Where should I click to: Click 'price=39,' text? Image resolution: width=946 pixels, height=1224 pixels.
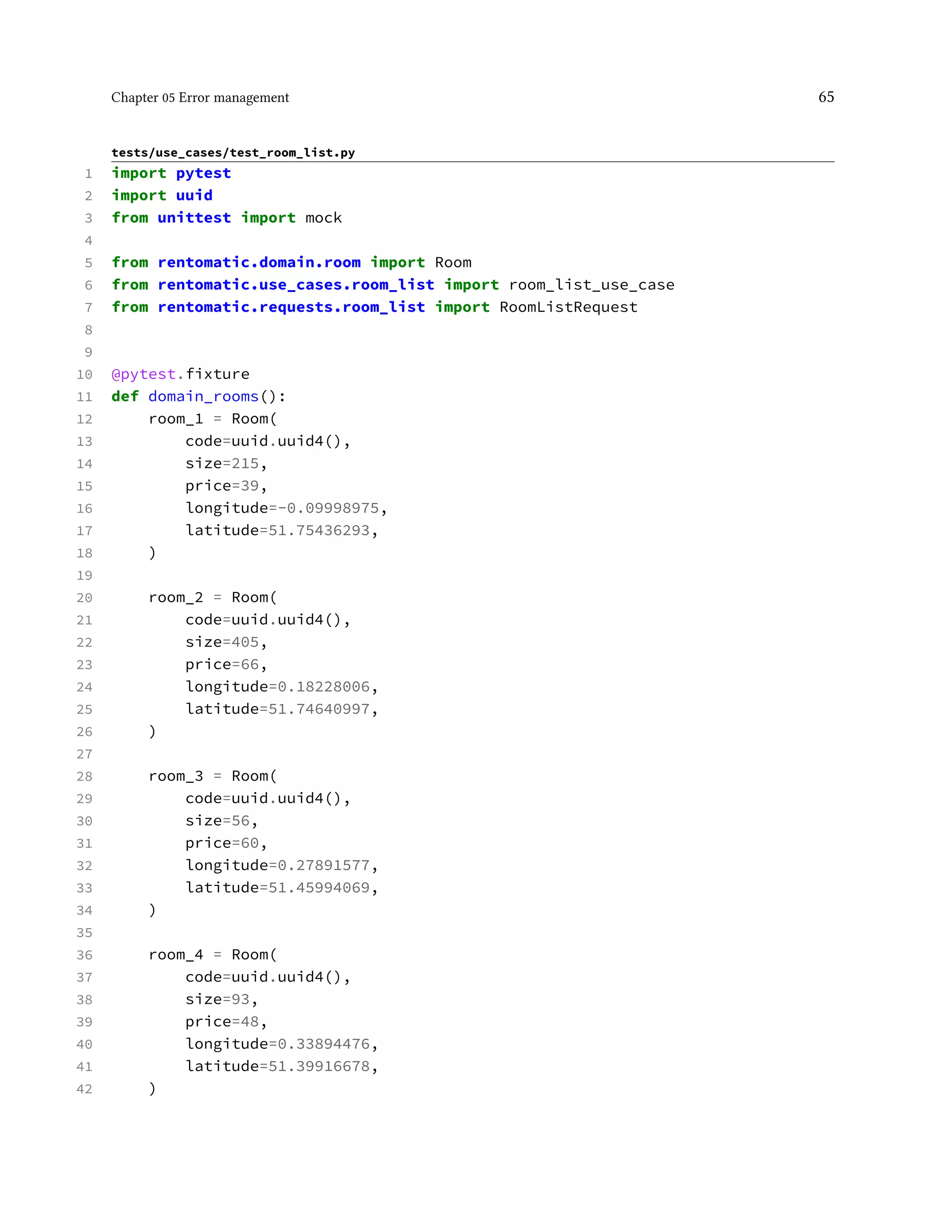(x=226, y=486)
